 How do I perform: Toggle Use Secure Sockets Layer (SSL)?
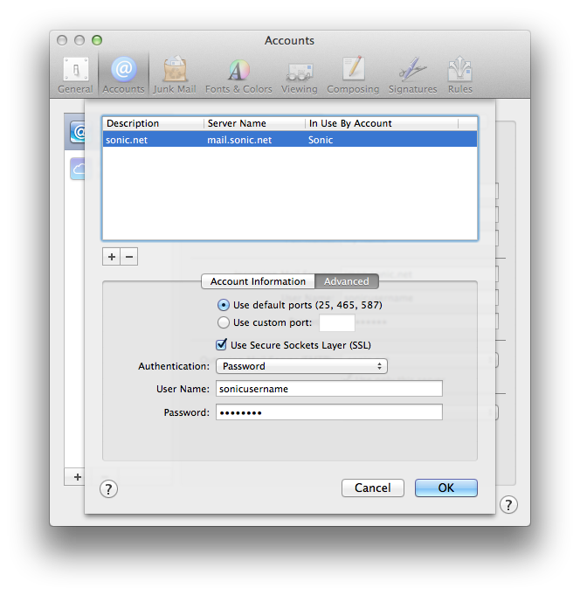tap(221, 344)
